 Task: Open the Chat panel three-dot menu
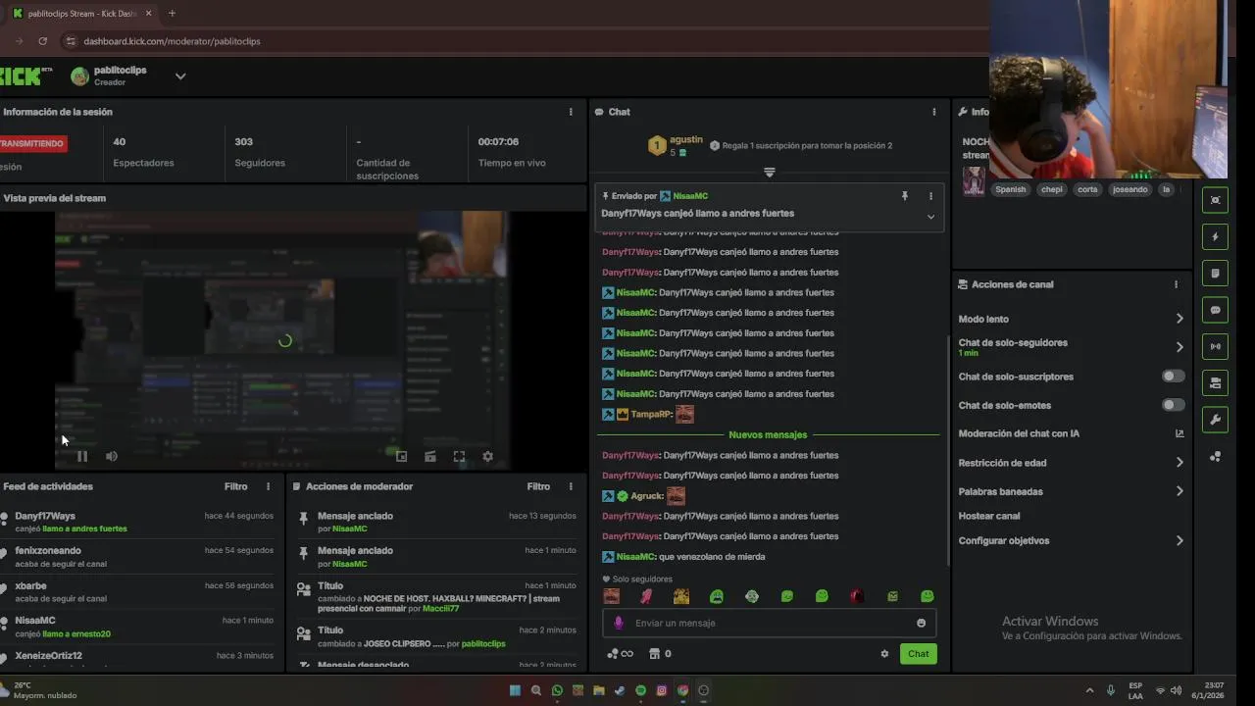(x=933, y=112)
